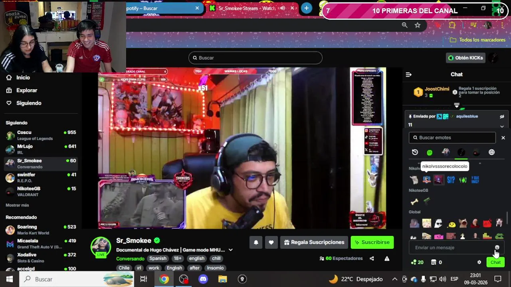The width and height of the screenshot is (511, 287).
Task: Open the global emotes globe tab
Action: pos(491,152)
